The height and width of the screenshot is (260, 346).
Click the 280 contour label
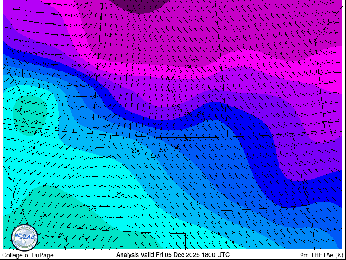(204, 121)
